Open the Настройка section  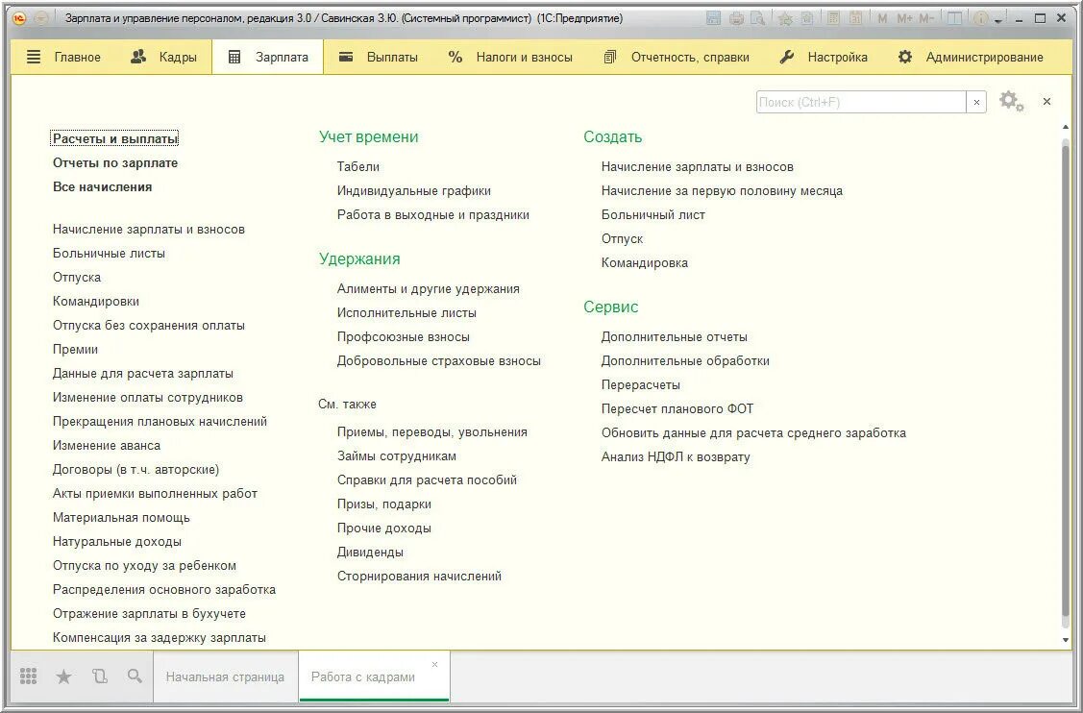824,58
